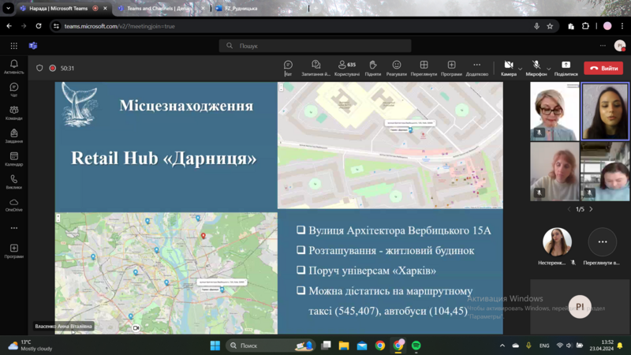Open the profile avatar in Teams header
The width and height of the screenshot is (631, 355).
620,46
